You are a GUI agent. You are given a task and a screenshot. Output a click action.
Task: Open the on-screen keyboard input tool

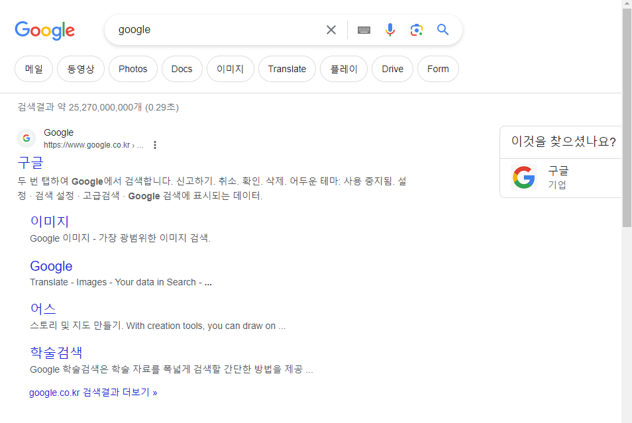(x=364, y=30)
